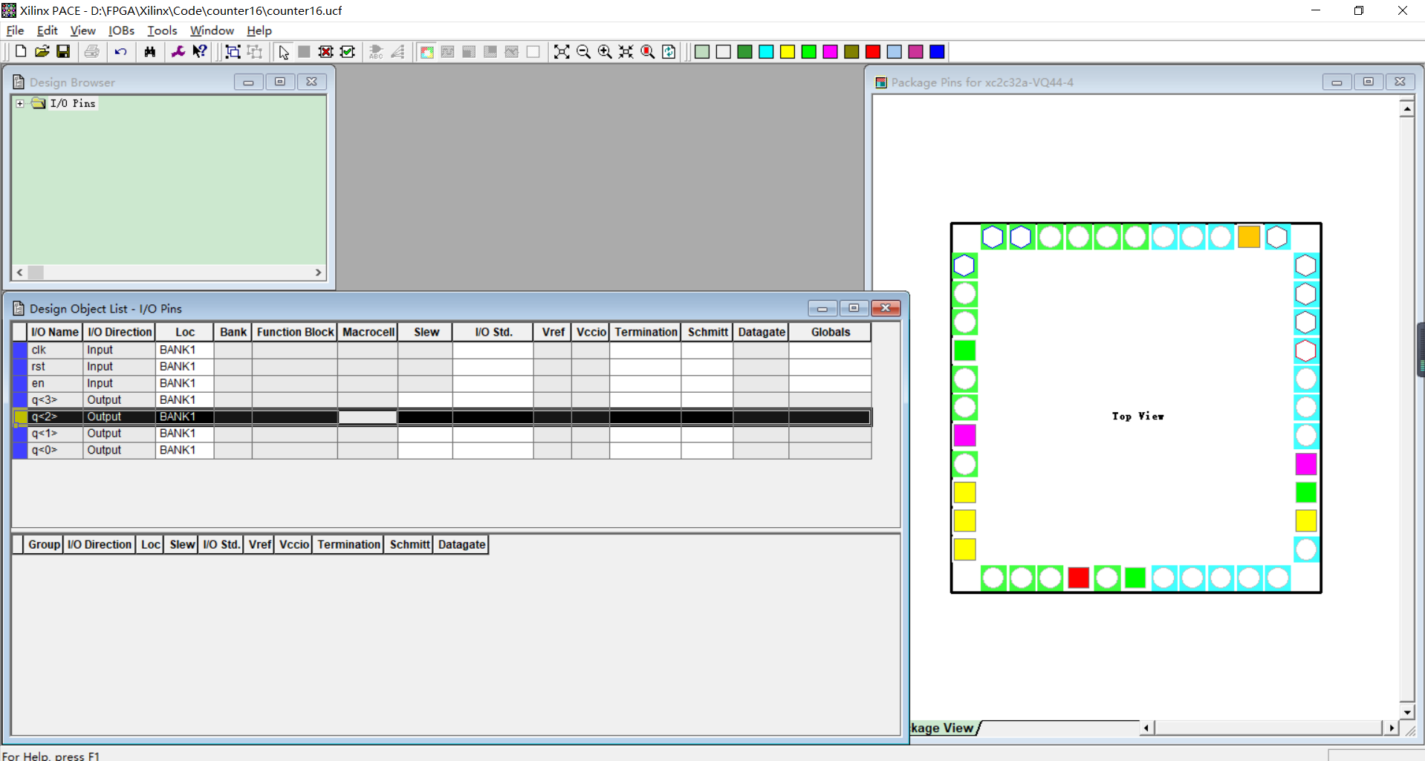Pick the red color swatch in toolbar
This screenshot has height=761, width=1425.
(x=873, y=51)
